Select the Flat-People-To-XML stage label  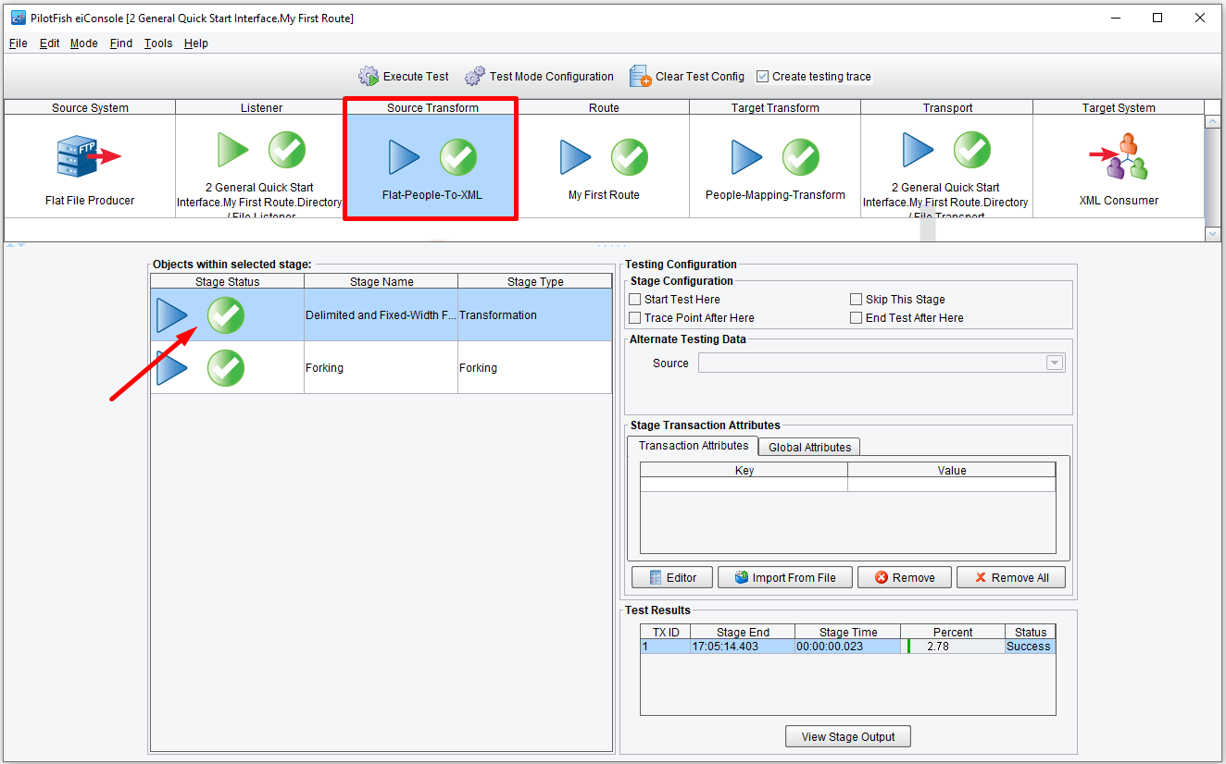(432, 195)
